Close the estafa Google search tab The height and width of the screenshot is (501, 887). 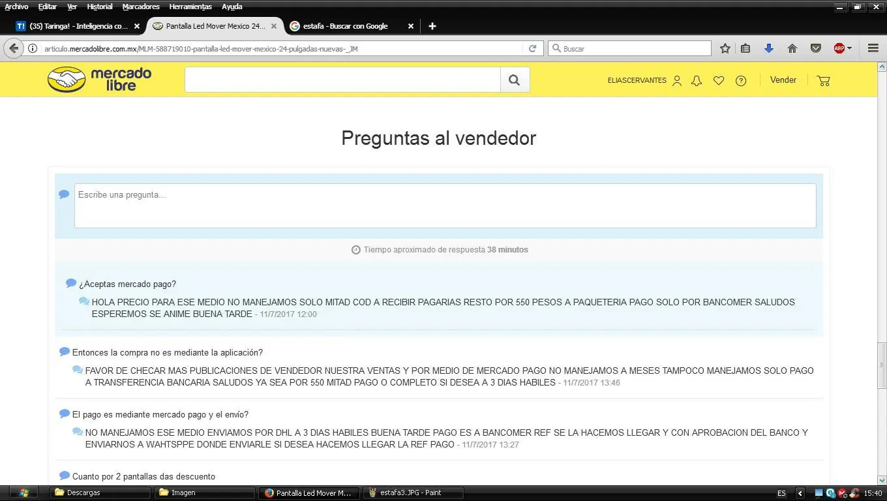tap(411, 26)
